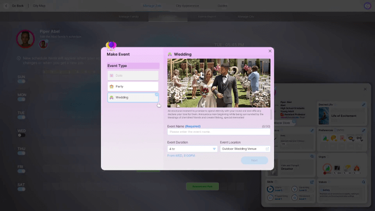Open the Event Duration dropdown
375x211 pixels.
[192, 149]
